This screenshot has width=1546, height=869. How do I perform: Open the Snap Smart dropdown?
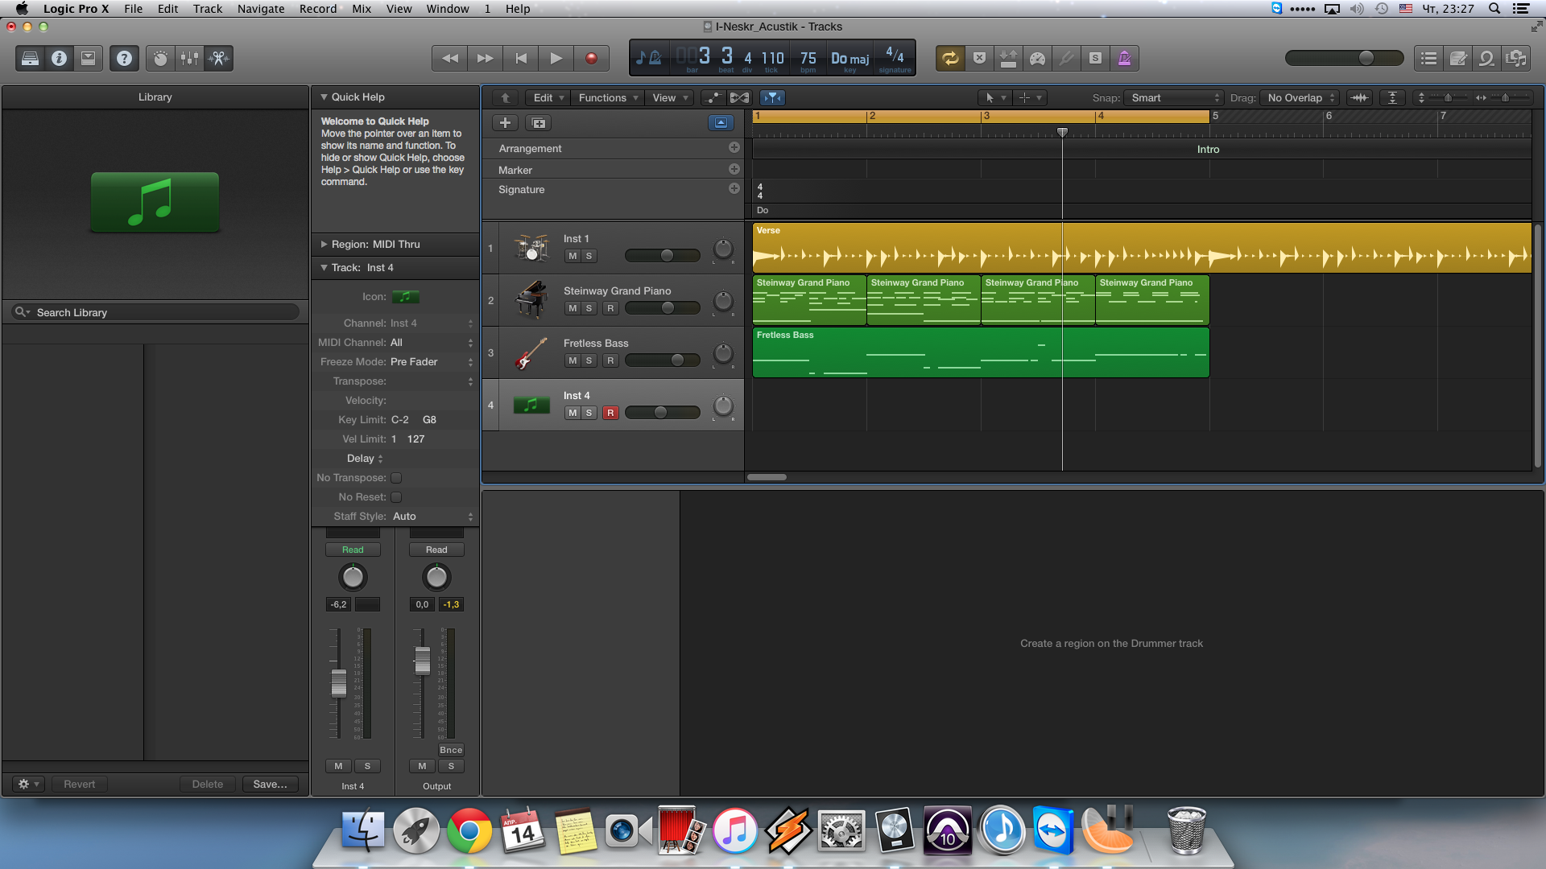coord(1174,97)
